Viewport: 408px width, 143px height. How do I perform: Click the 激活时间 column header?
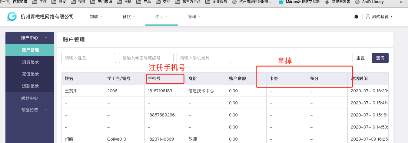[368, 78]
